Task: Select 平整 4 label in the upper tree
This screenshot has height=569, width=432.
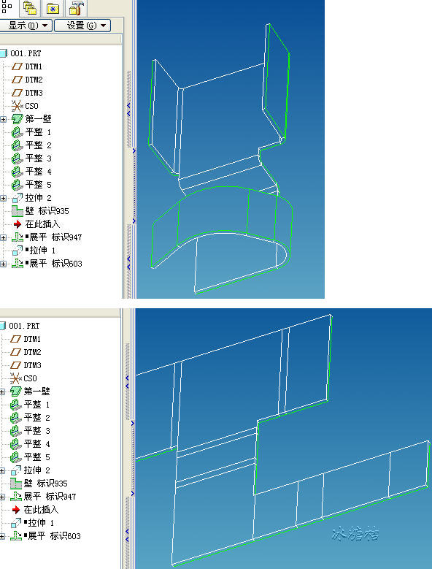Action: pyautogui.click(x=38, y=171)
